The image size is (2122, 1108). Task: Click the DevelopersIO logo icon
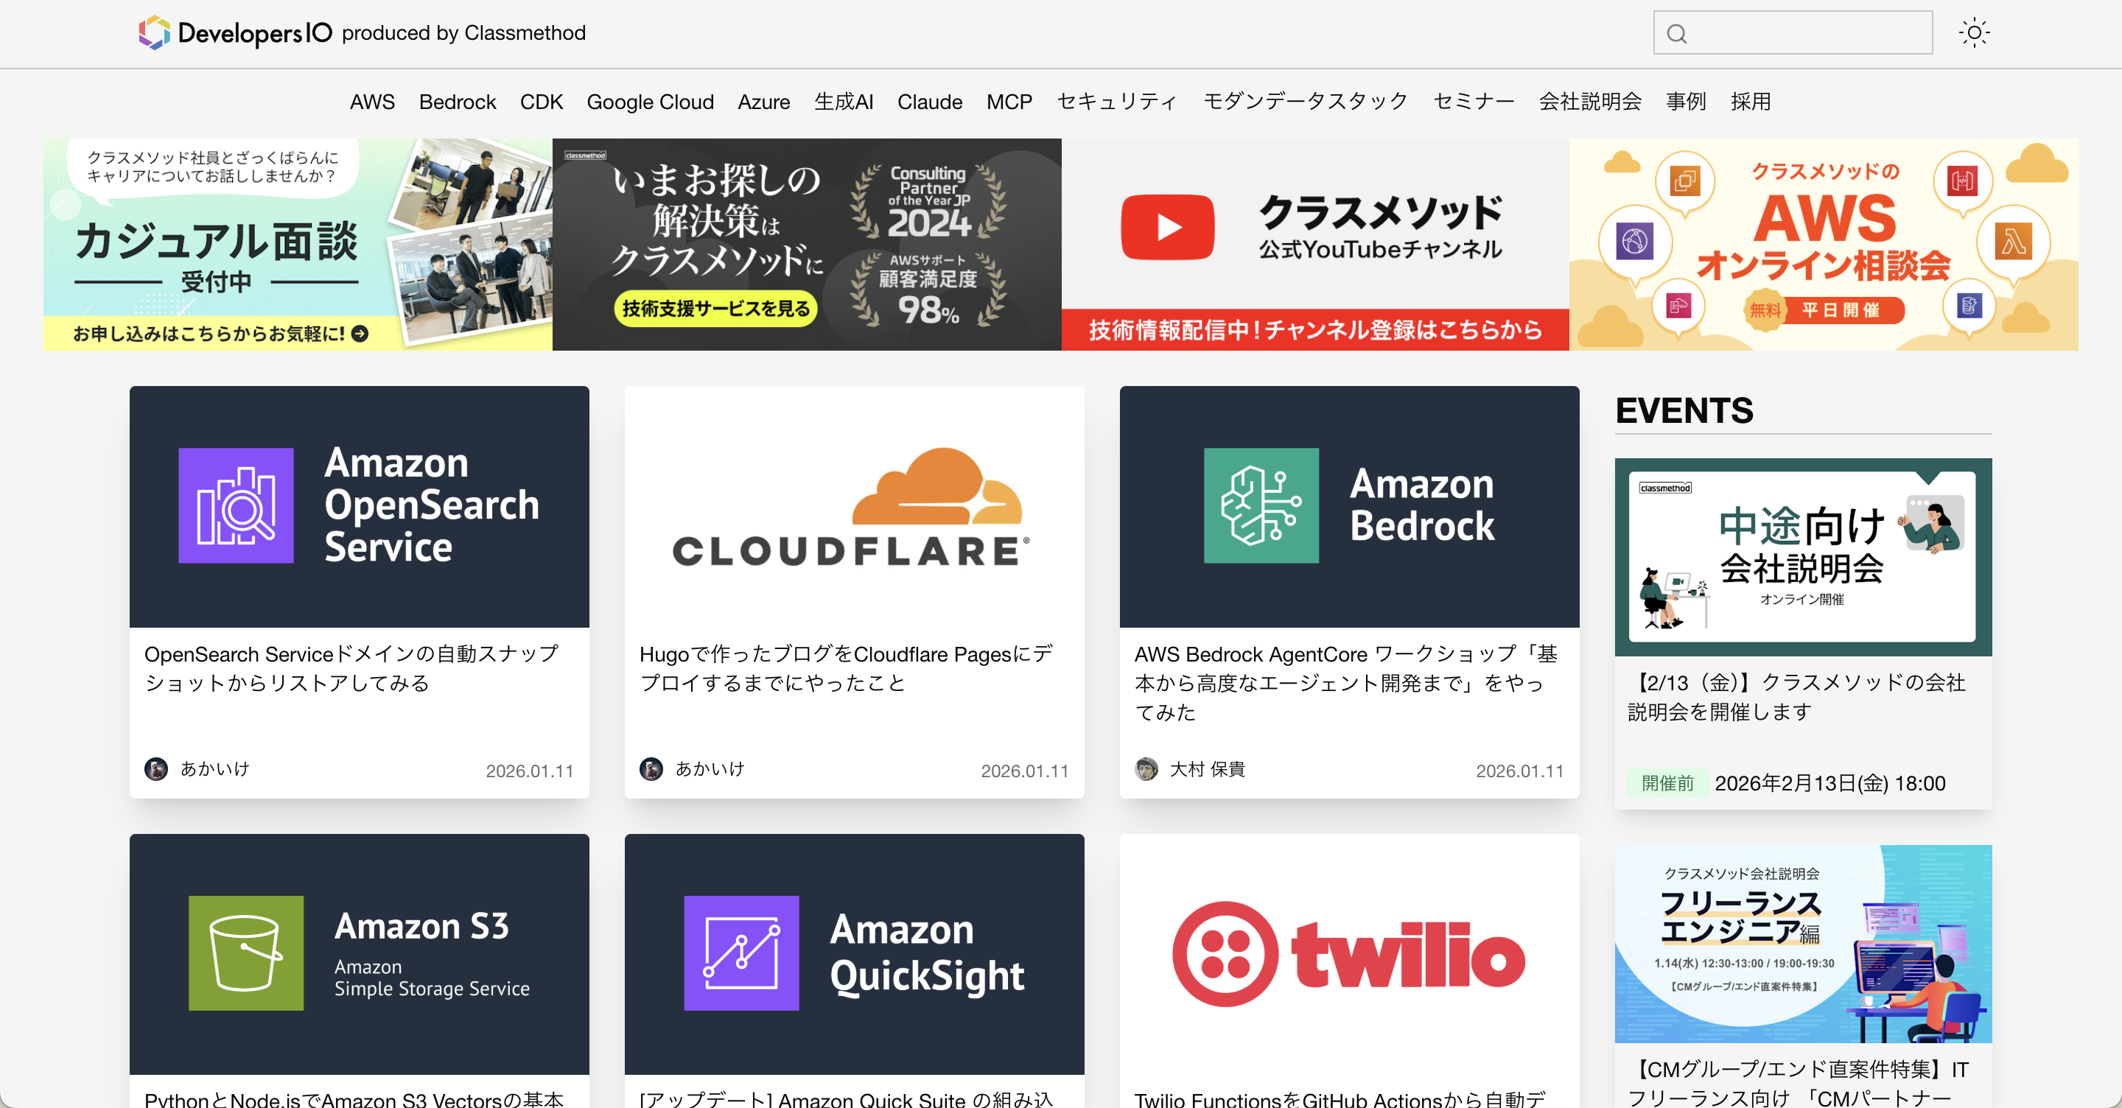[154, 33]
